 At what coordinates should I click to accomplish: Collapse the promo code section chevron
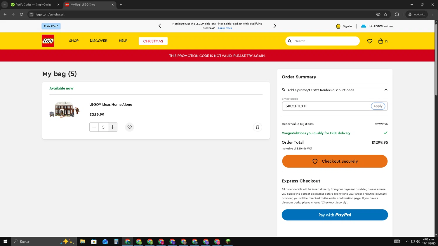[x=386, y=90]
